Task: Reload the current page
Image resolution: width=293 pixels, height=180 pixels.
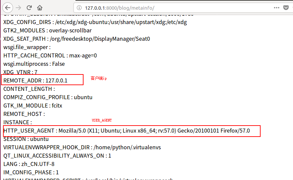Action: point(29,7)
